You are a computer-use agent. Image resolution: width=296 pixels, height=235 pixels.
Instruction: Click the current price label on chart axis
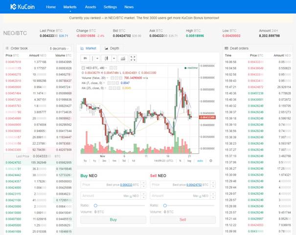tap(207, 117)
